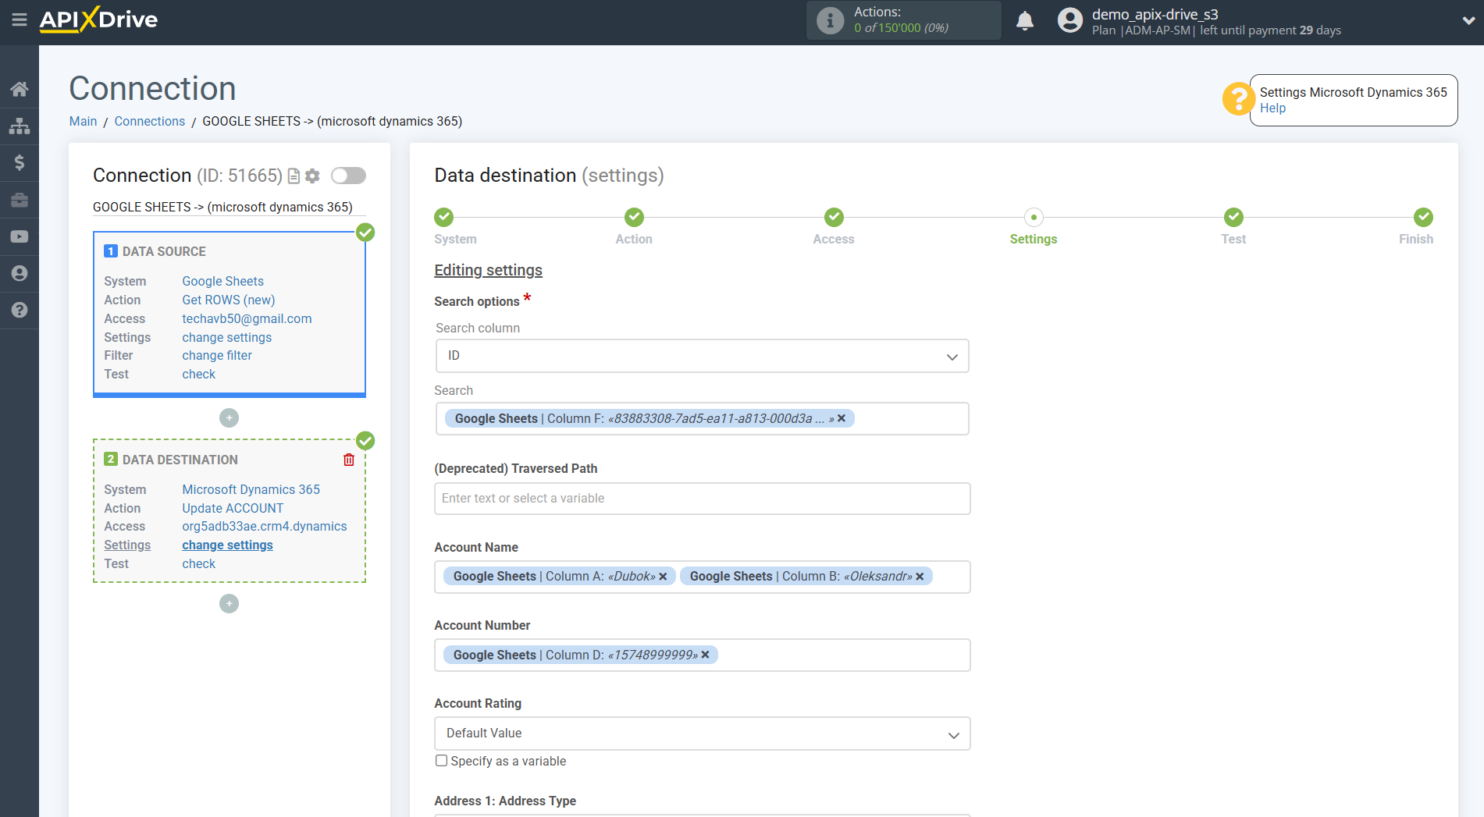1484x817 pixels.
Task: Click the user avatar icon
Action: pyautogui.click(x=1070, y=20)
